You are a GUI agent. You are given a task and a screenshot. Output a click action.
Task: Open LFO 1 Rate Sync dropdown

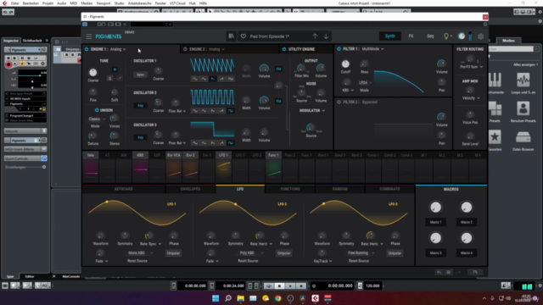point(151,244)
